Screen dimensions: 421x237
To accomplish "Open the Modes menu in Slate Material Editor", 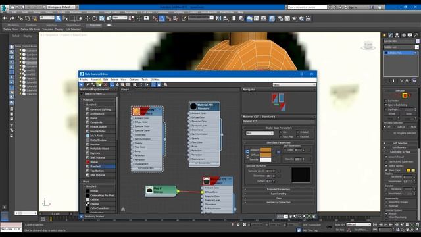I will click(84, 80).
